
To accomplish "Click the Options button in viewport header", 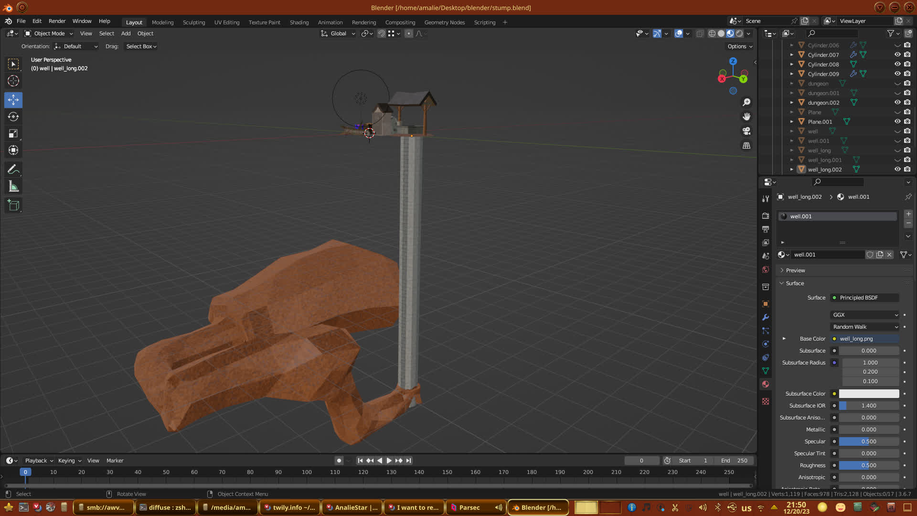I will (739, 46).
